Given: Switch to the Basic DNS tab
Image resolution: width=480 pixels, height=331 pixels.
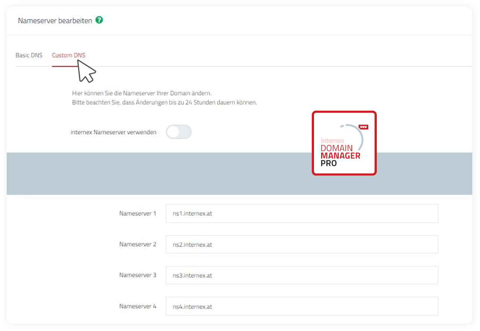Looking at the screenshot, I should click(29, 55).
